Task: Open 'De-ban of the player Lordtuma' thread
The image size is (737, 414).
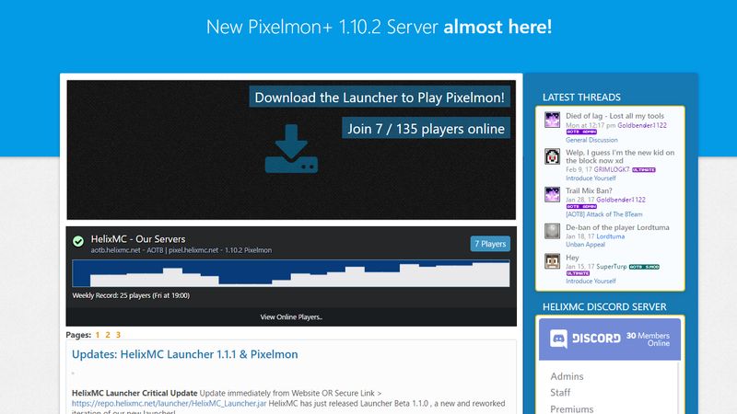Action: coord(617,227)
